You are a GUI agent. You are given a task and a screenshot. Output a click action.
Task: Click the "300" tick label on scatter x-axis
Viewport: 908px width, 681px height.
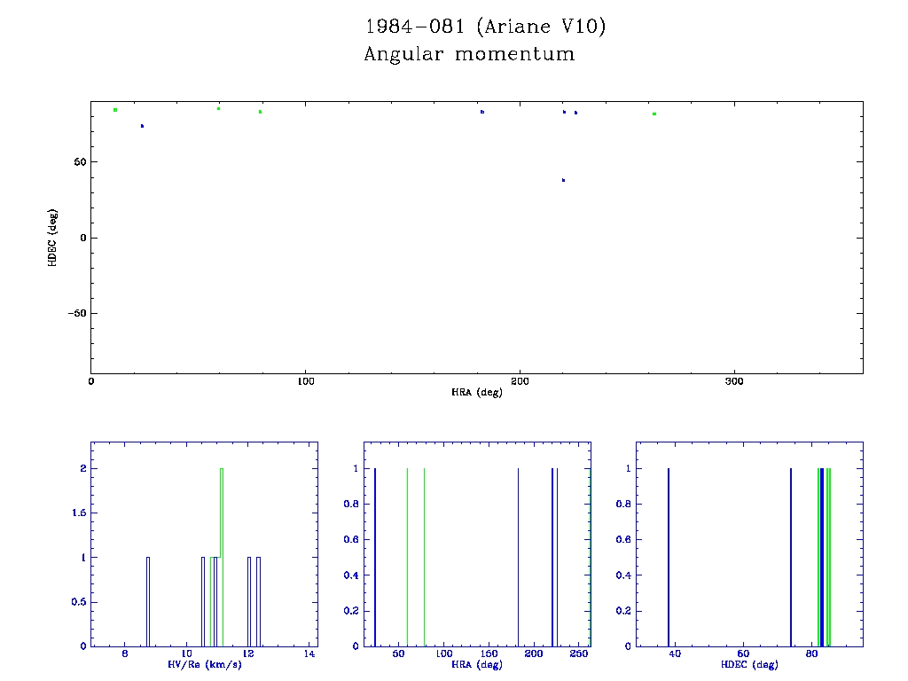click(x=733, y=381)
